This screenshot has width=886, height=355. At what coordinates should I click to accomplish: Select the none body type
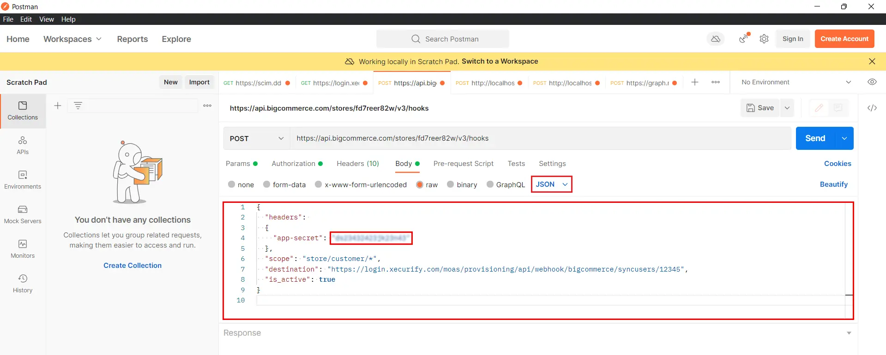coord(232,184)
